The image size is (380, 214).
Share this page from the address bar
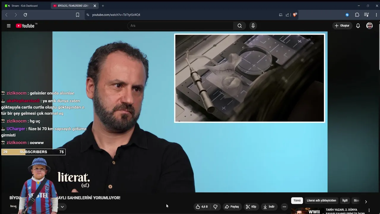287,15
